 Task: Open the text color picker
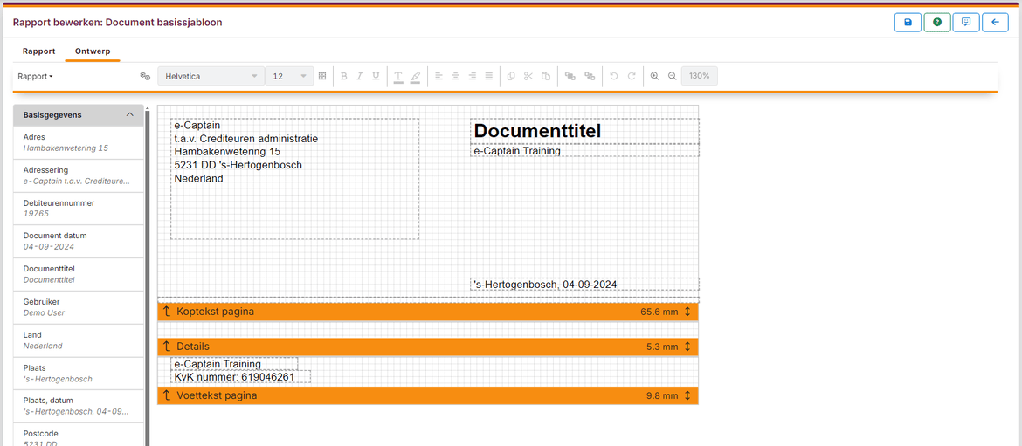398,77
